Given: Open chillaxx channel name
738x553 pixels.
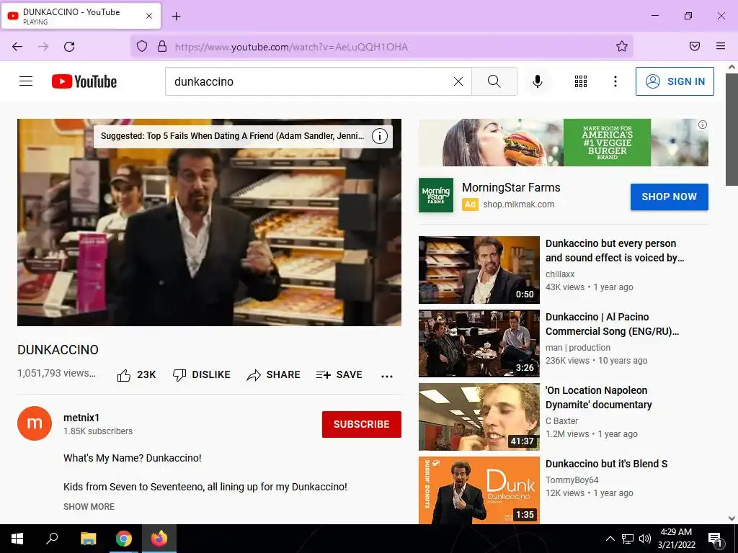Looking at the screenshot, I should coord(559,274).
